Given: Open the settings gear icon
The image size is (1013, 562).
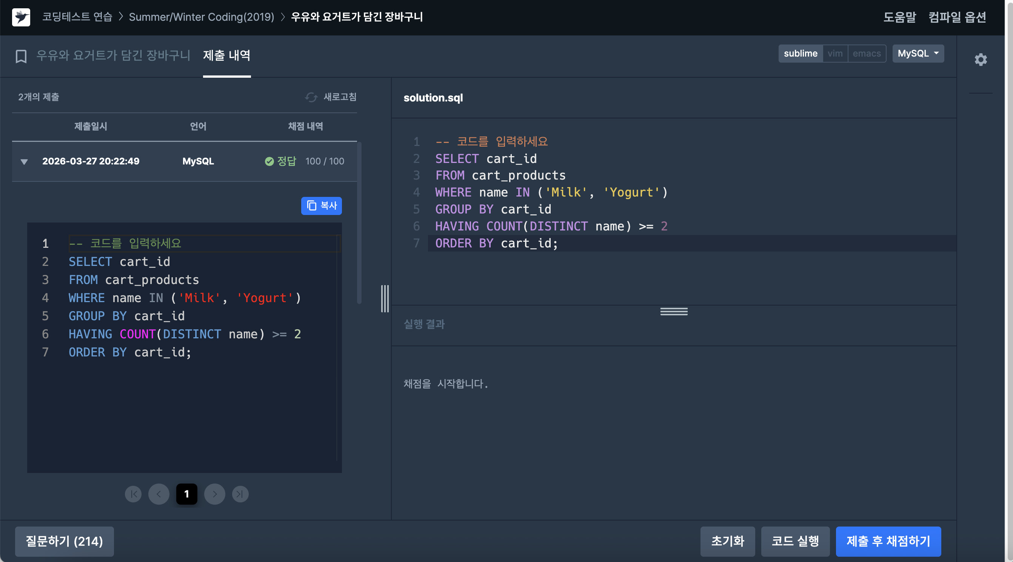Looking at the screenshot, I should click(981, 60).
